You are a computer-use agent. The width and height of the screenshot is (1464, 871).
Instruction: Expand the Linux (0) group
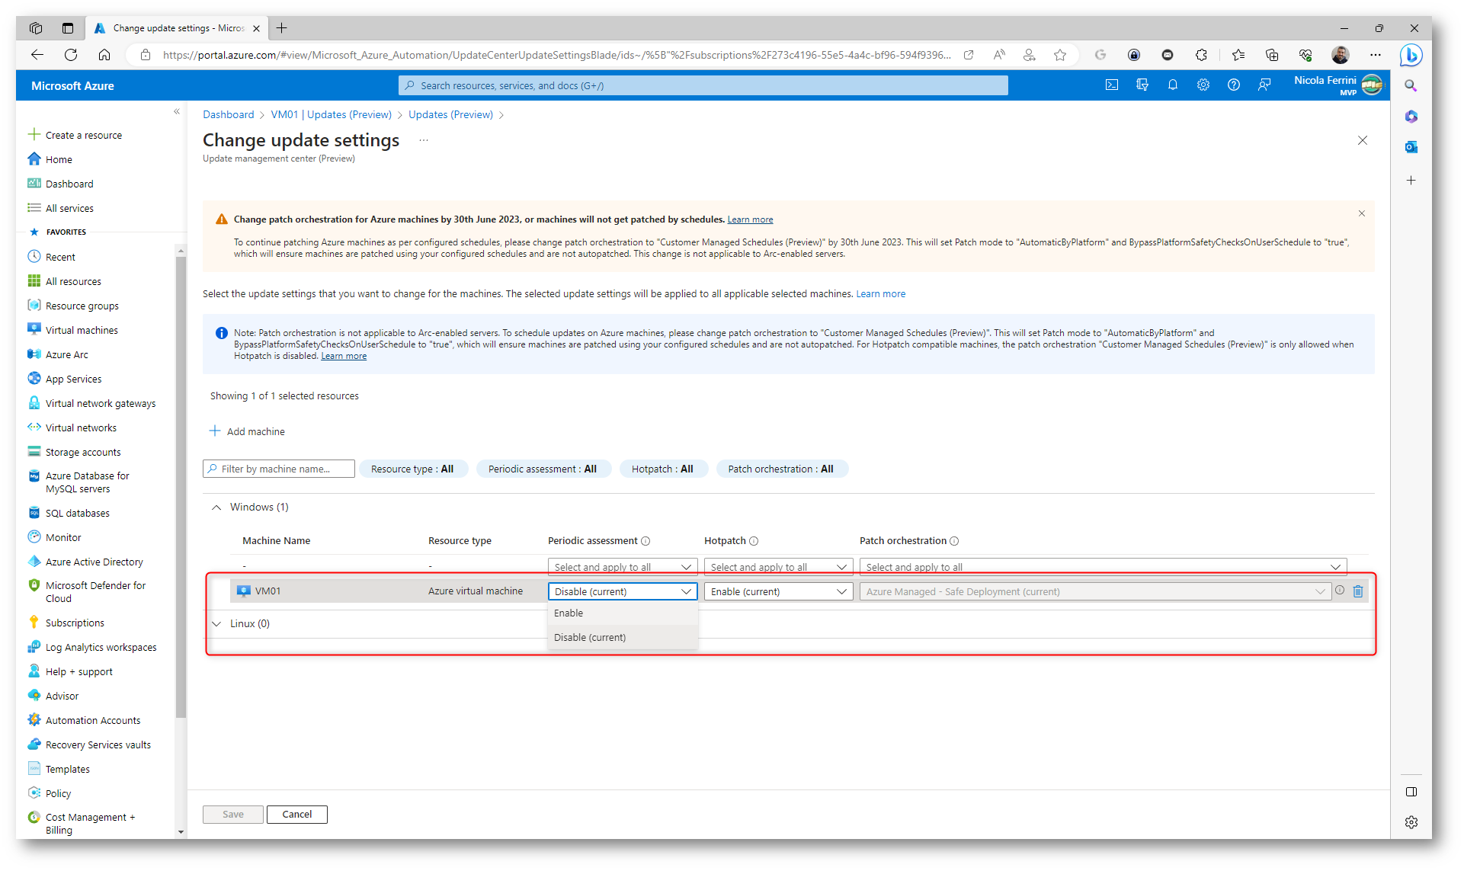coord(216,624)
